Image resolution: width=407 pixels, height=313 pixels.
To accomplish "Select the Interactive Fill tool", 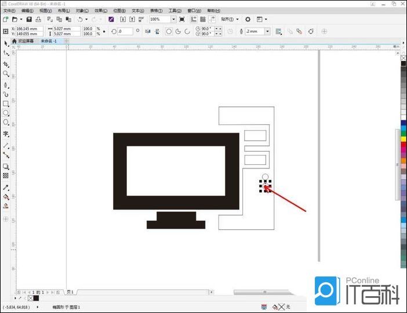I will [6, 197].
